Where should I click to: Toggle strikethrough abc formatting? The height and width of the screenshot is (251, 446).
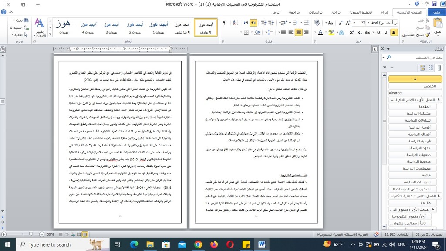click(x=367, y=32)
